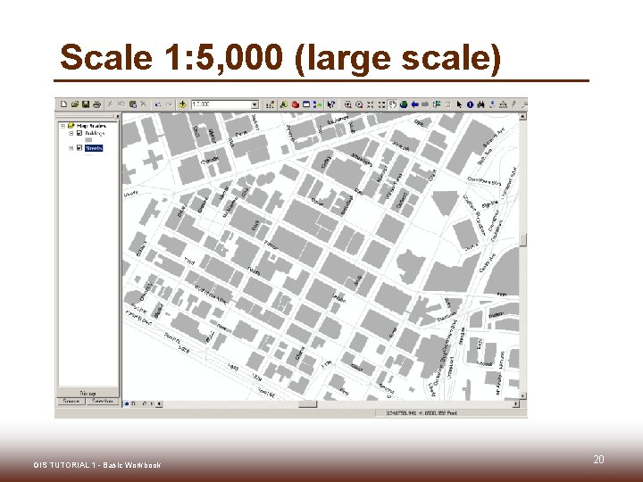Click the Paste clipboard icon

point(132,104)
